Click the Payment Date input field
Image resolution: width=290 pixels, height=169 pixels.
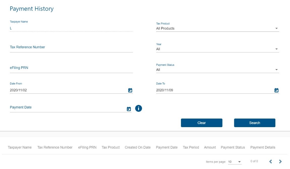(x=67, y=108)
